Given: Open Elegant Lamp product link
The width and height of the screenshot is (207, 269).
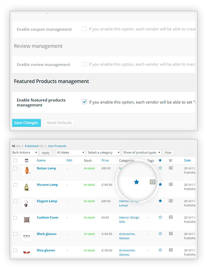Looking at the screenshot, I should tap(47, 201).
